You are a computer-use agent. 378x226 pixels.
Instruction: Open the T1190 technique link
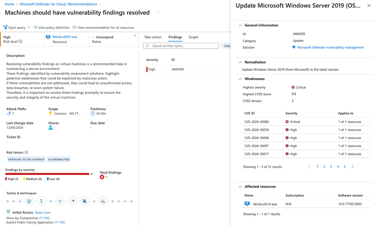[60, 222]
